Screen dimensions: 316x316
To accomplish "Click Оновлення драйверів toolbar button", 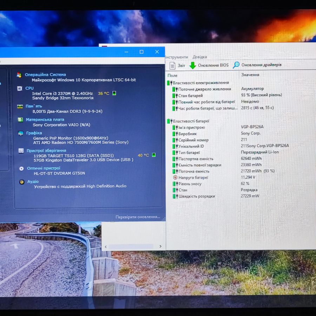I will (x=257, y=65).
